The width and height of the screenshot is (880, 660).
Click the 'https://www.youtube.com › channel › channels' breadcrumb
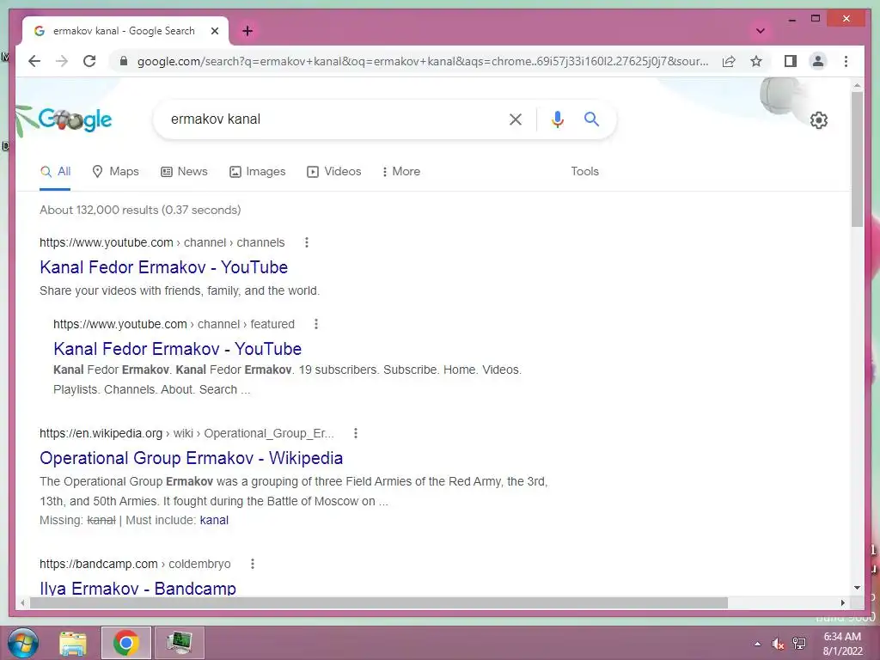[162, 242]
